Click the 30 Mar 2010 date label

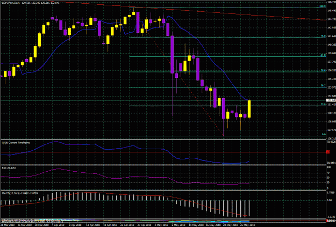coord(42,225)
